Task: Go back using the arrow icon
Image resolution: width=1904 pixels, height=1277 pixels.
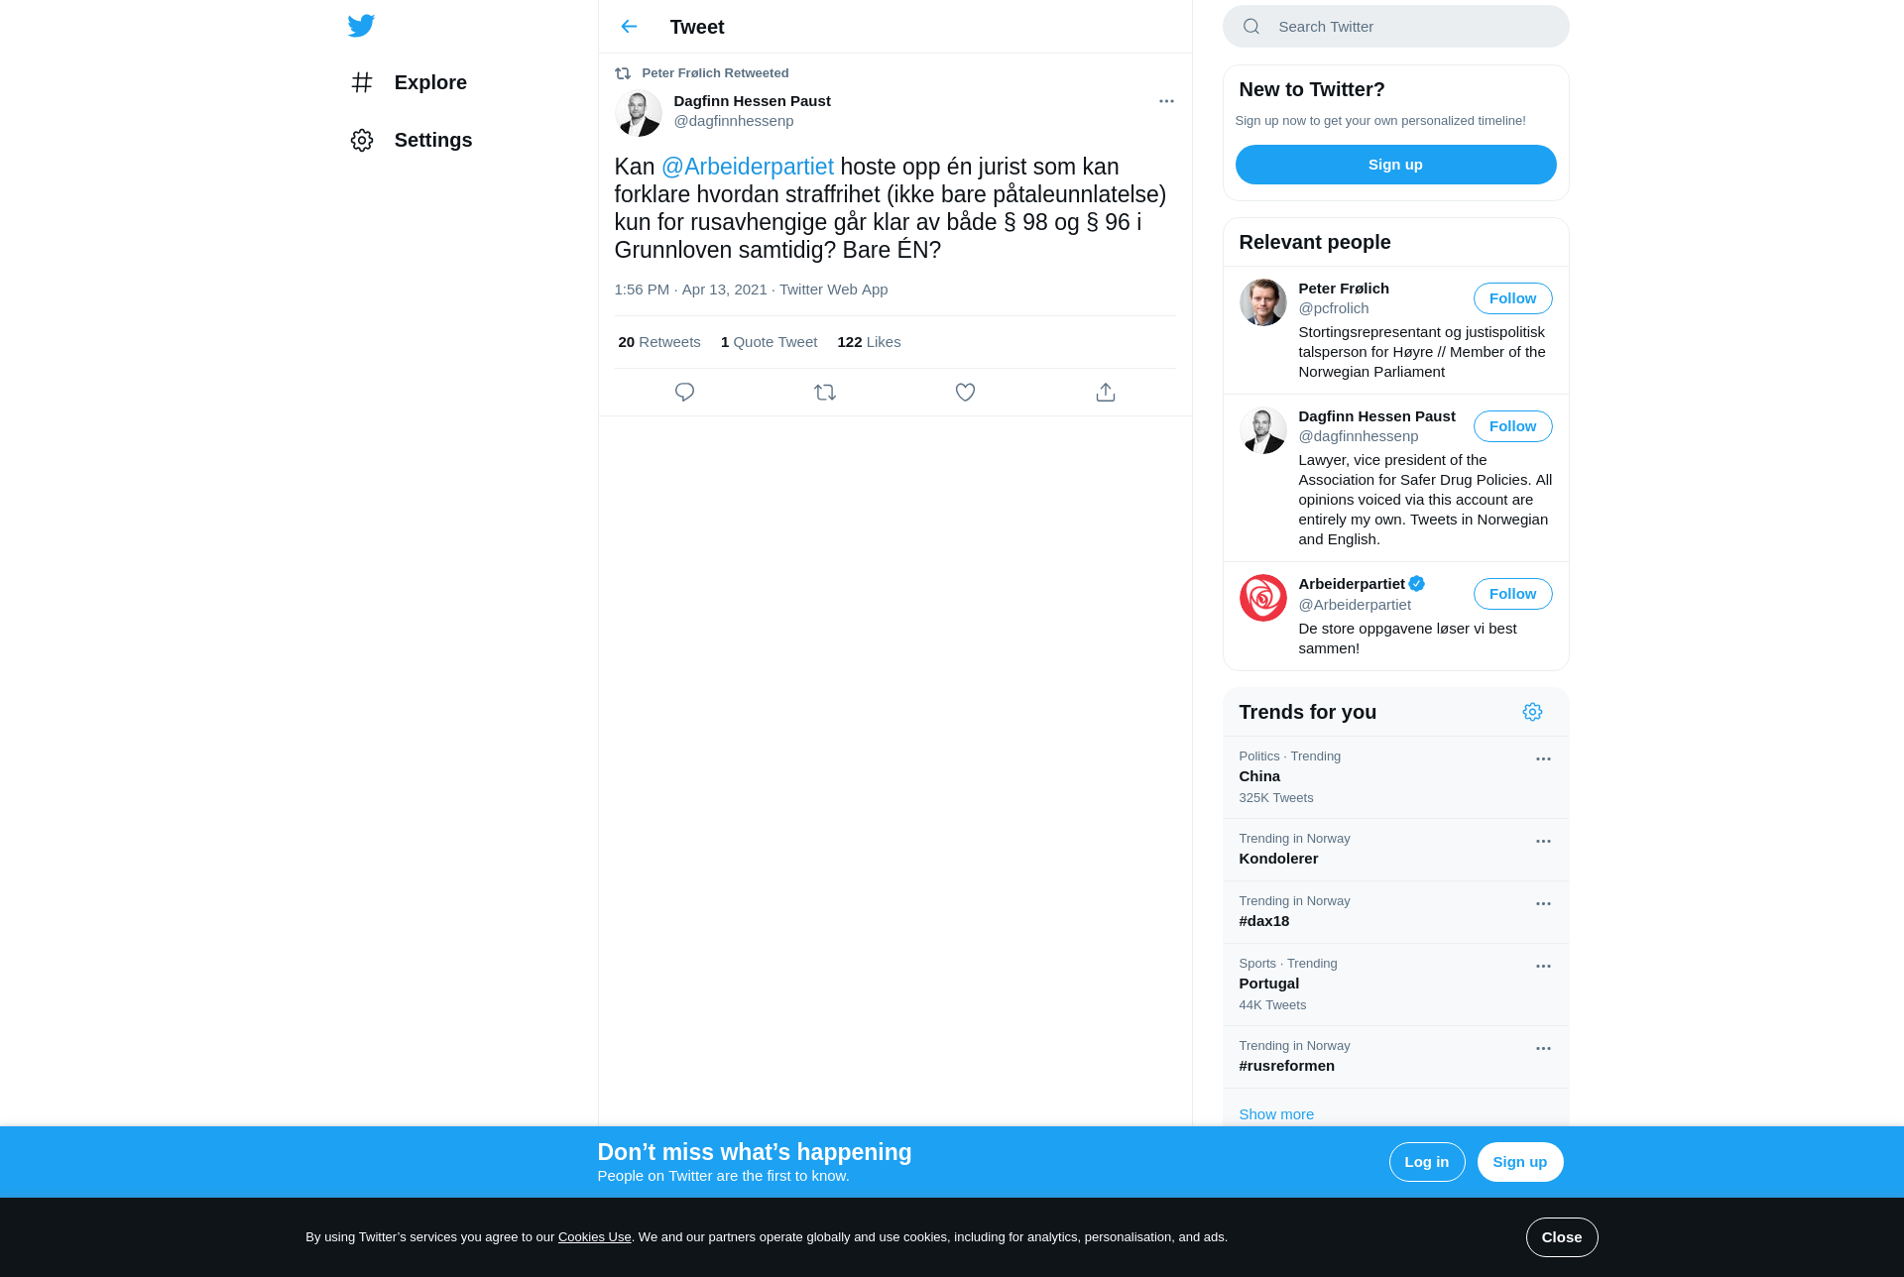Action: point(629,27)
